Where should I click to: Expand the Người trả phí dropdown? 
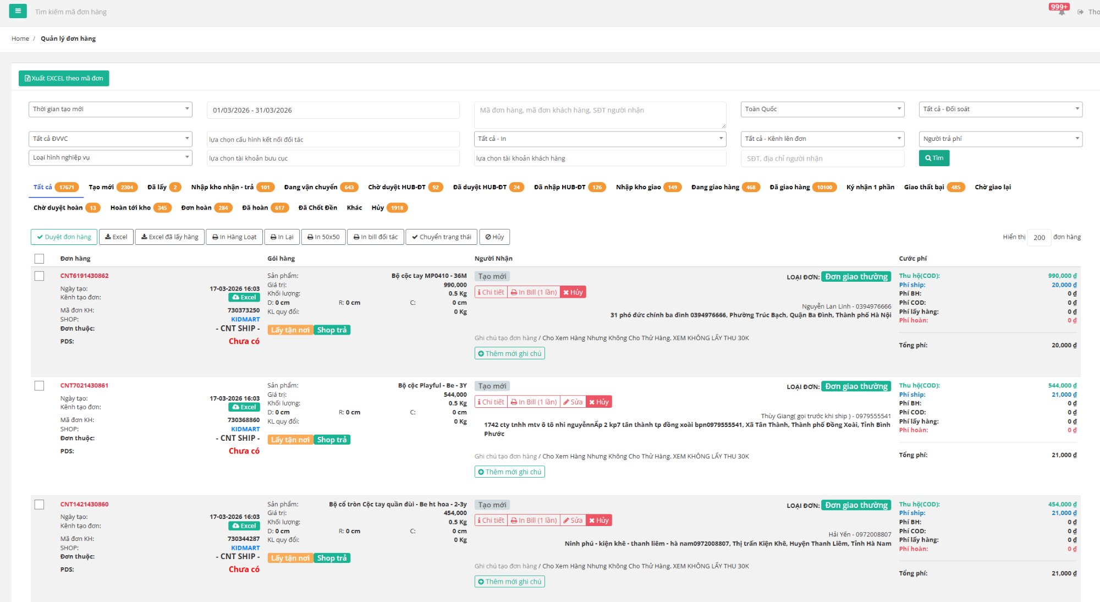point(1000,139)
